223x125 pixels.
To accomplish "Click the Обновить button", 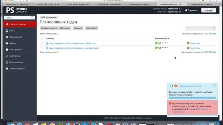I will pyautogui.click(x=65, y=28).
